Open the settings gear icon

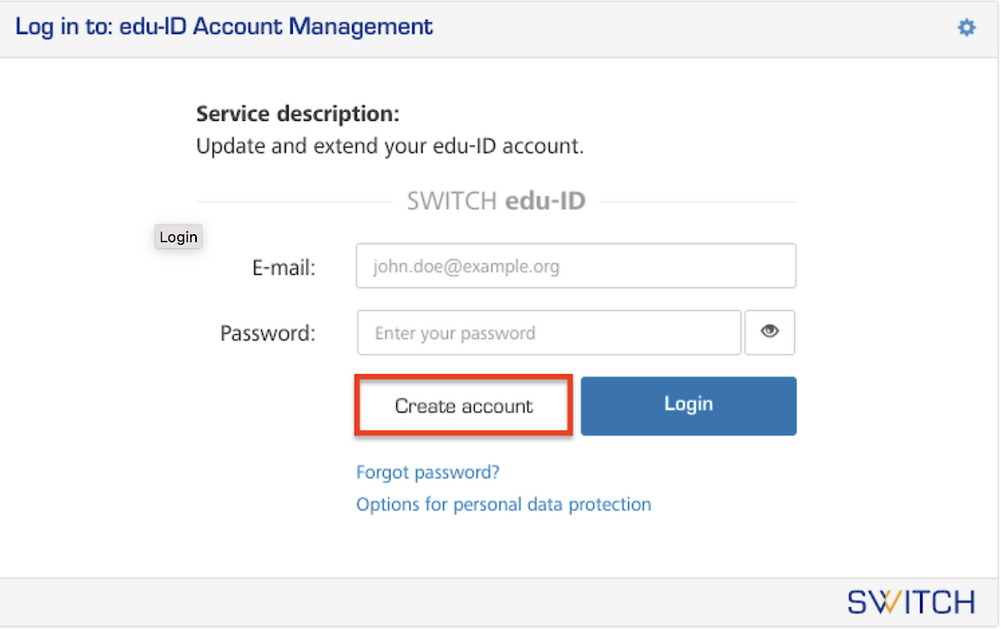[966, 27]
